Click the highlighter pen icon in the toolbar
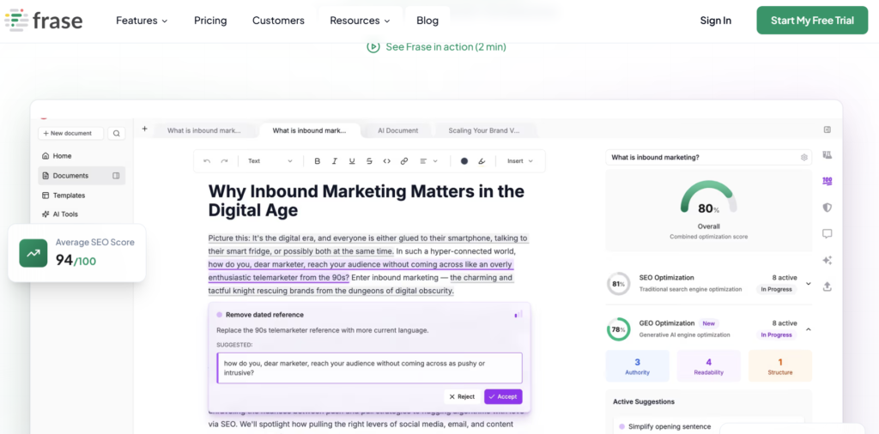Image resolution: width=879 pixels, height=434 pixels. (482, 161)
